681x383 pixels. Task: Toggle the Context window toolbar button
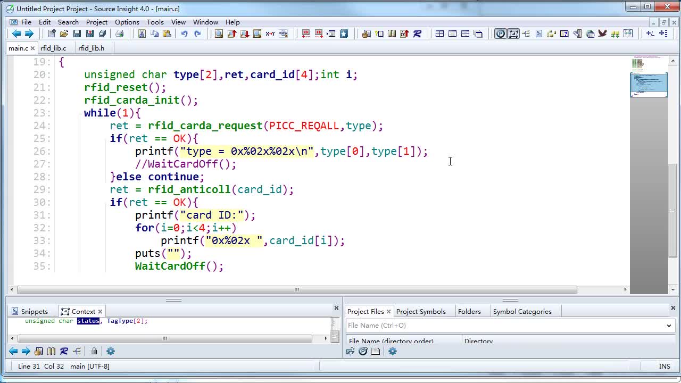click(x=513, y=34)
